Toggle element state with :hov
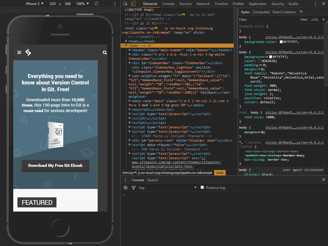This screenshot has width=328, height=246. tap(304, 19)
